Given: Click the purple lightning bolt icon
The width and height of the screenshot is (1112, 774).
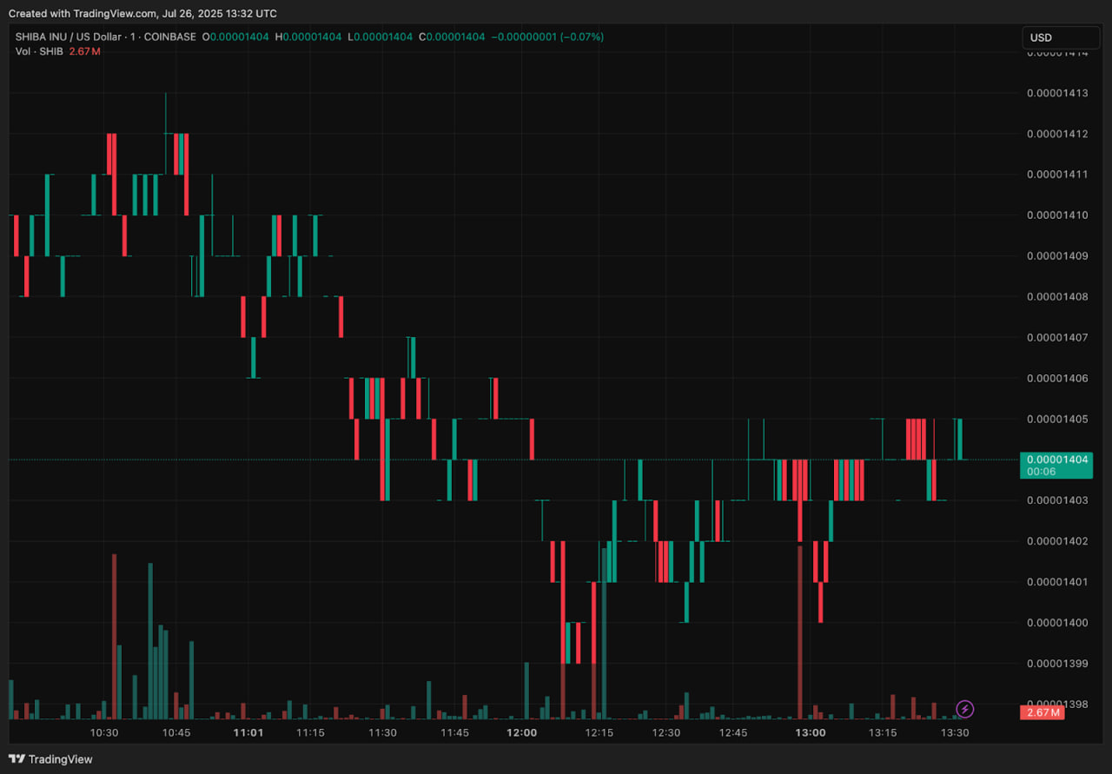Looking at the screenshot, I should (964, 709).
